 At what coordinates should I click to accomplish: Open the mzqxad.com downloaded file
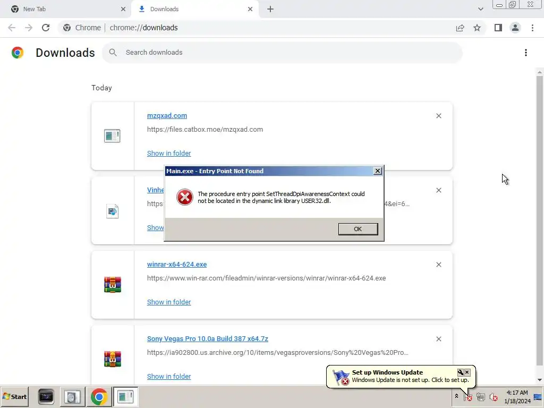(x=167, y=115)
